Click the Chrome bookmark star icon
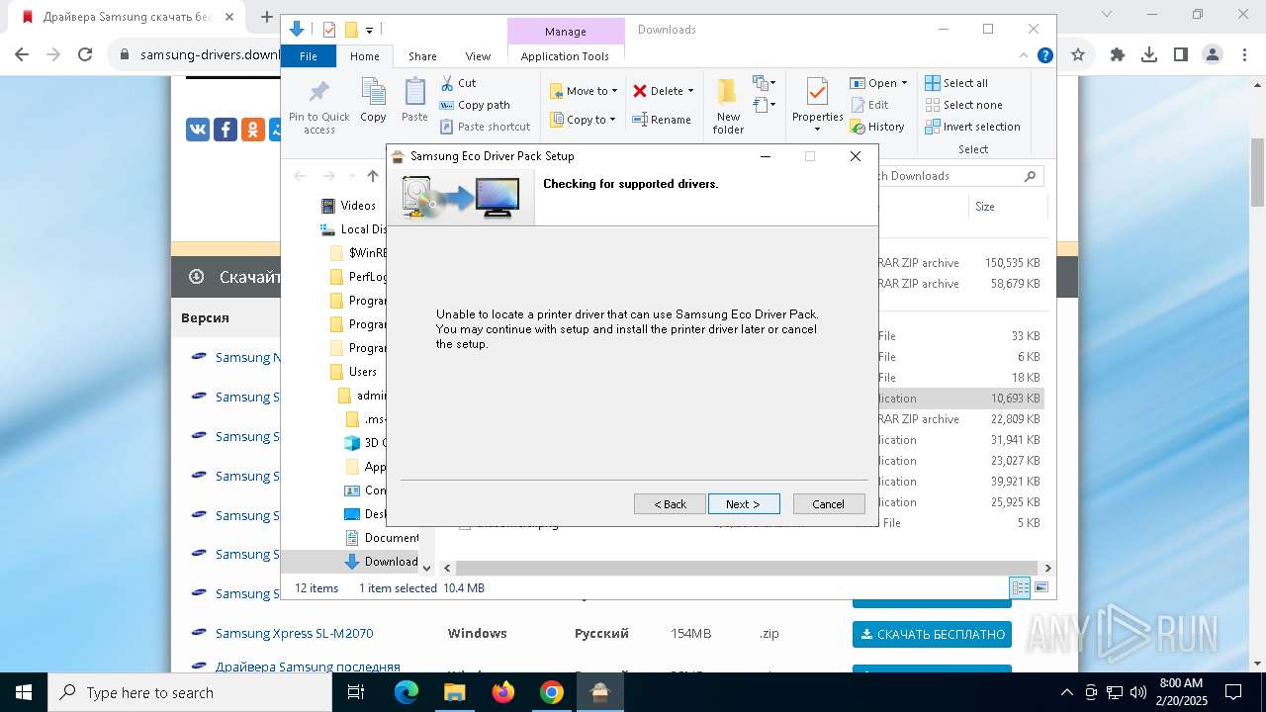The width and height of the screenshot is (1266, 712). [x=1078, y=55]
